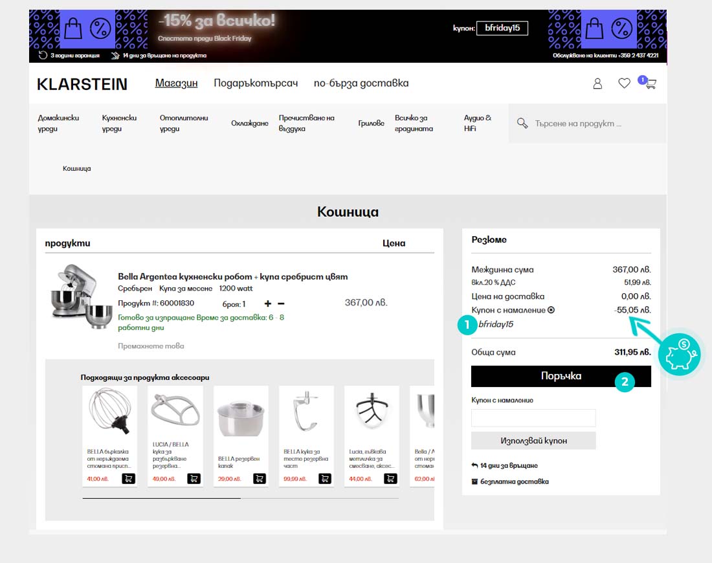The width and height of the screenshot is (712, 563).
Task: Add LUCIA / BELLA кука accessory to cart
Action: click(x=194, y=479)
